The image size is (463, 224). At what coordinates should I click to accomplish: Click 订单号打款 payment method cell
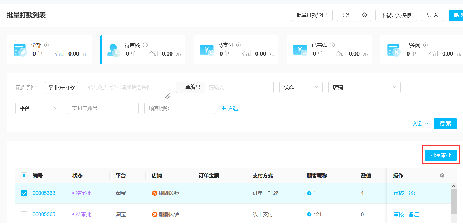(x=265, y=193)
